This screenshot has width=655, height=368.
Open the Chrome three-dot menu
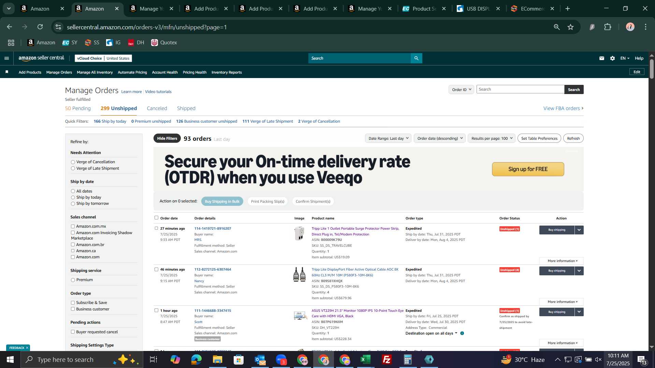645,27
